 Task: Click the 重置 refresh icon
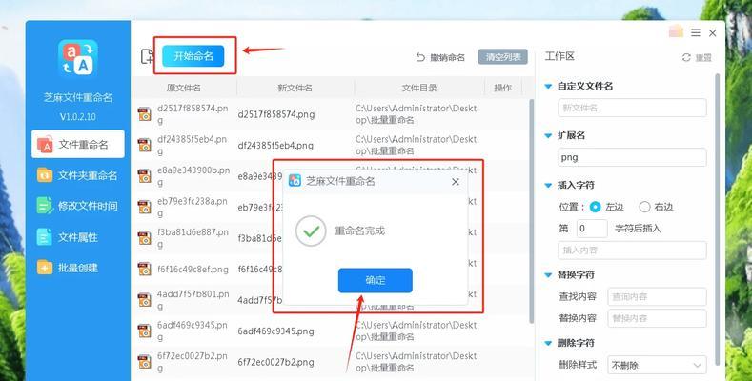tap(686, 57)
